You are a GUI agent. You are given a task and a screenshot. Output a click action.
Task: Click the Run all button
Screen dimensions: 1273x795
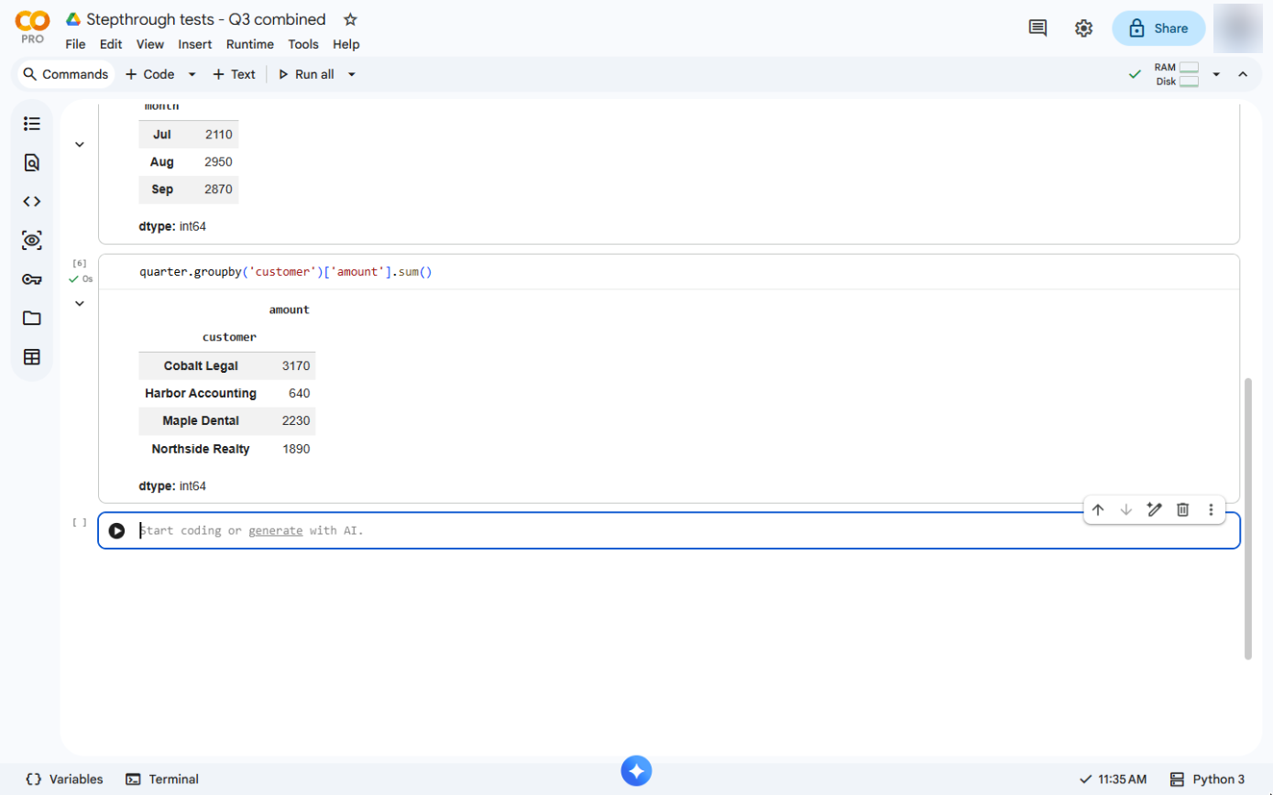(307, 74)
